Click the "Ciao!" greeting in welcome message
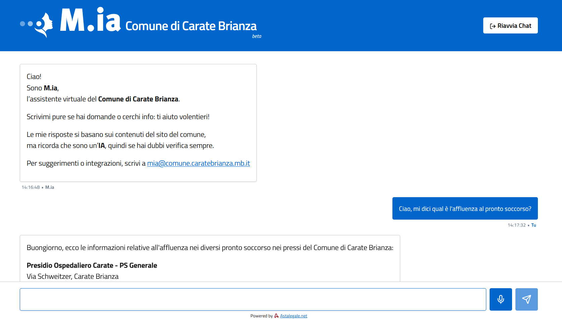562x320 pixels. (x=34, y=77)
